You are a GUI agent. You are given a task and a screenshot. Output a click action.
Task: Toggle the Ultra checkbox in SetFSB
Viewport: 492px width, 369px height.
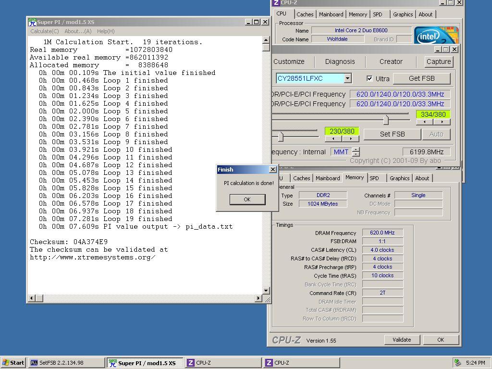[x=369, y=78]
